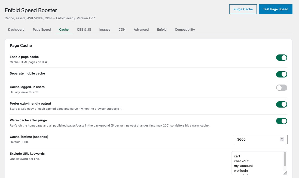Select the Cache tab
299x178 pixels.
click(x=64, y=30)
